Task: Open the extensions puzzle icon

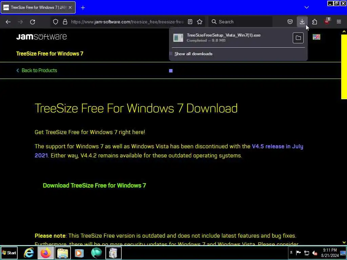Action: click(314, 22)
